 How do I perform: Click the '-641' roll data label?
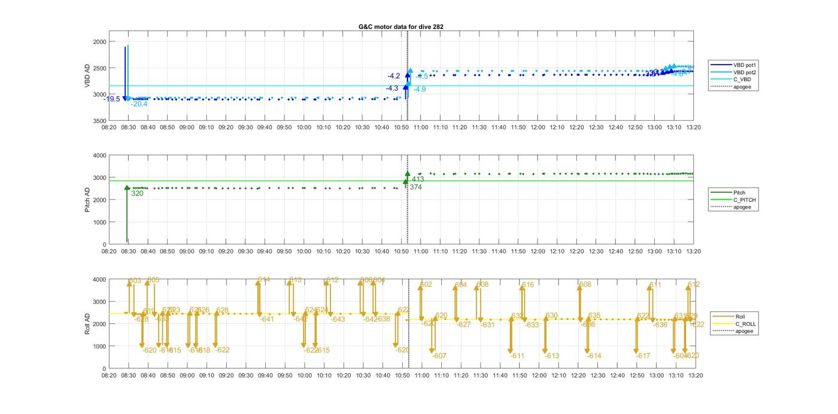[x=267, y=320]
